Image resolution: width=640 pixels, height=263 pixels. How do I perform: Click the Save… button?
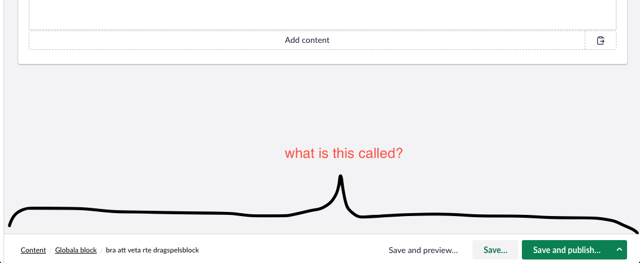pos(495,250)
